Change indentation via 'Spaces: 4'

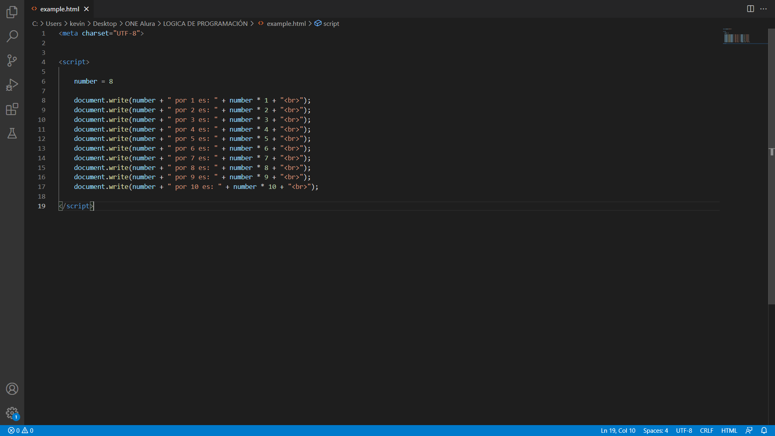pyautogui.click(x=656, y=431)
